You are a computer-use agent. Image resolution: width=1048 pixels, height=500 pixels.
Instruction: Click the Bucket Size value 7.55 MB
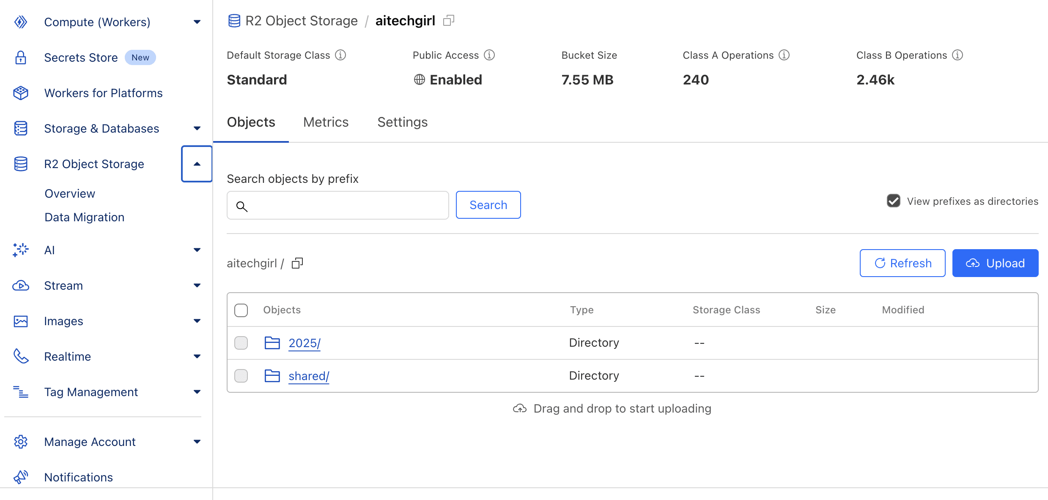587,80
